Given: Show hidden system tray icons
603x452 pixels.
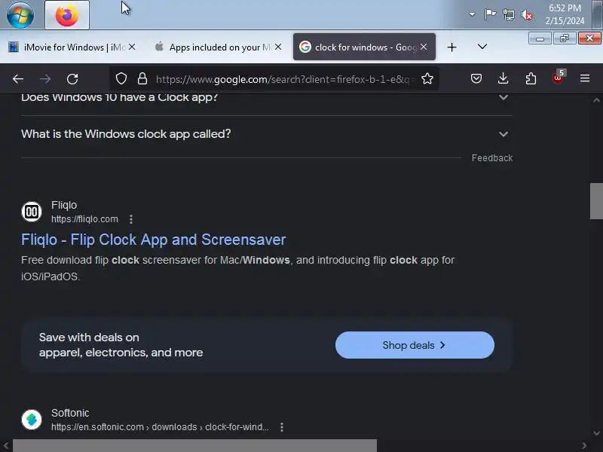Looking at the screenshot, I should pos(472,14).
